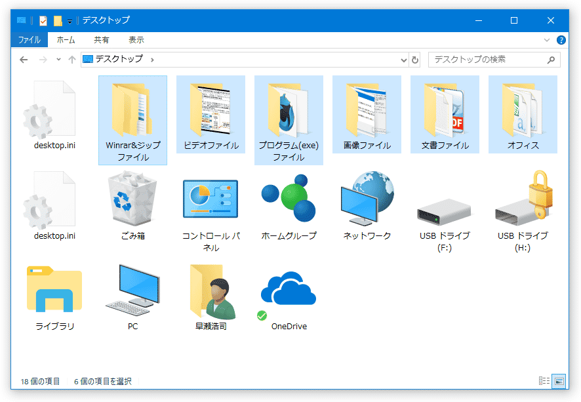Open Customize Quick Access Toolbar dropdown
The width and height of the screenshot is (581, 402).
pos(70,22)
